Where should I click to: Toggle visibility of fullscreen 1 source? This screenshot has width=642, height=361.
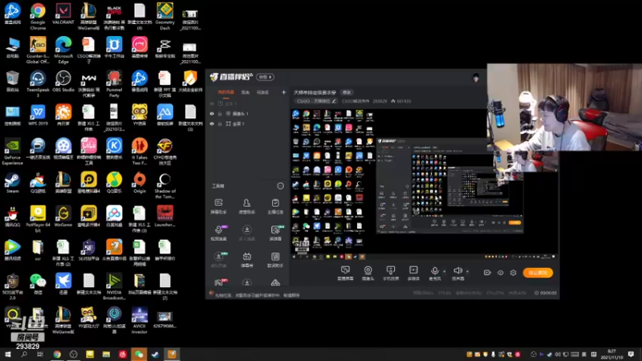coord(212,124)
